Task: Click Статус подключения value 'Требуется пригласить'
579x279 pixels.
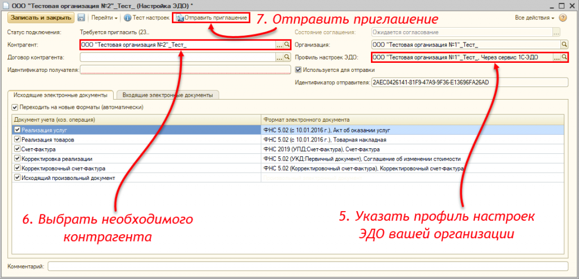Action: 114,32
